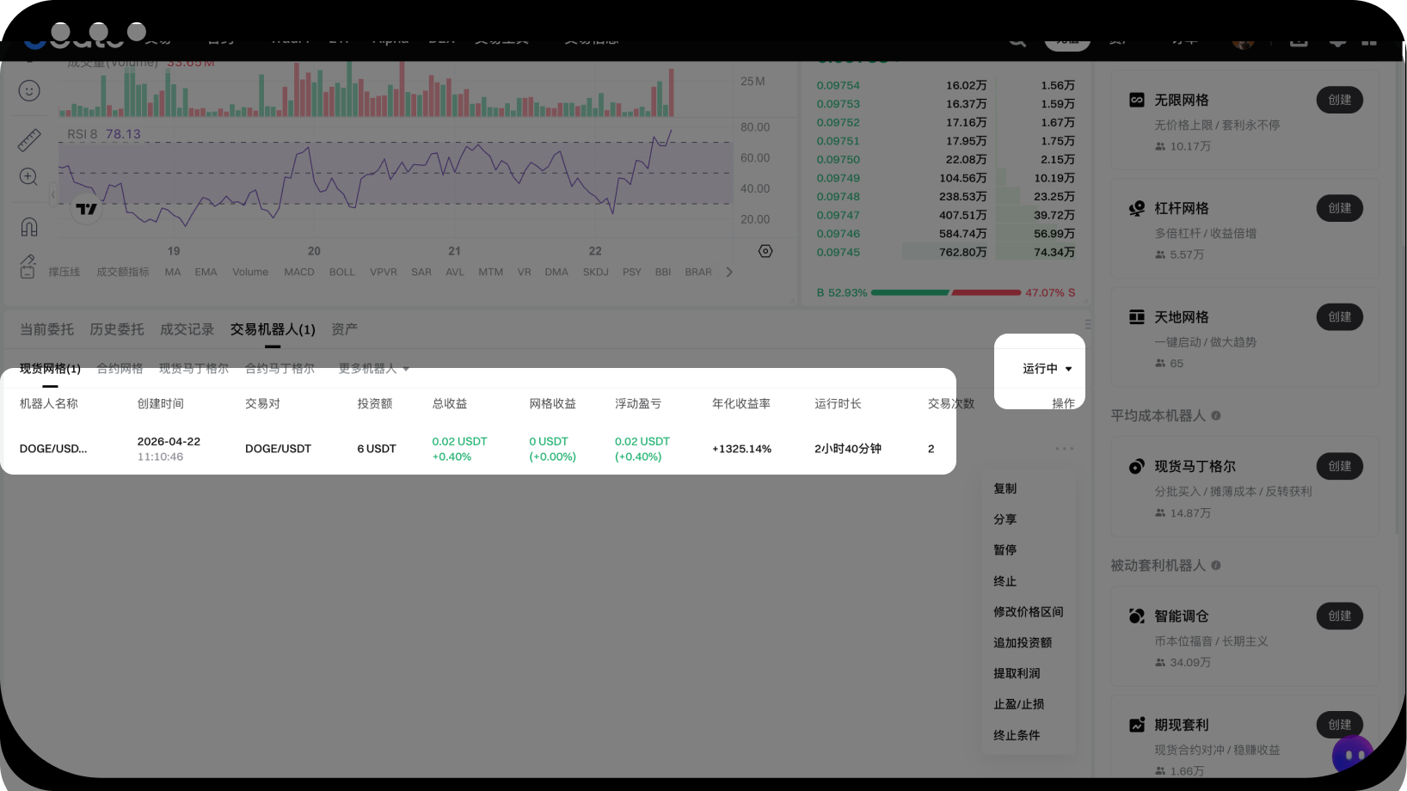This screenshot has width=1407, height=791.
Task: Toggle the MACD indicator
Action: [x=299, y=273]
